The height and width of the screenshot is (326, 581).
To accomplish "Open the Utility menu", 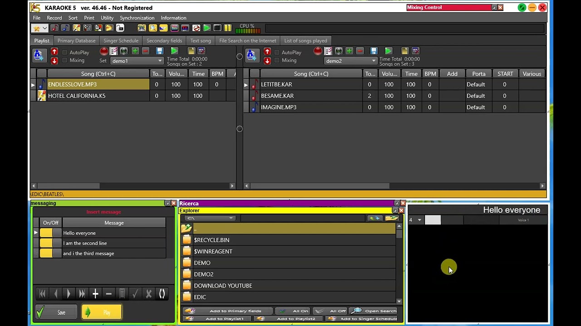I will point(107,18).
